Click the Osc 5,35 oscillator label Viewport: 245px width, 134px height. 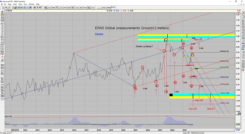click(8, 117)
